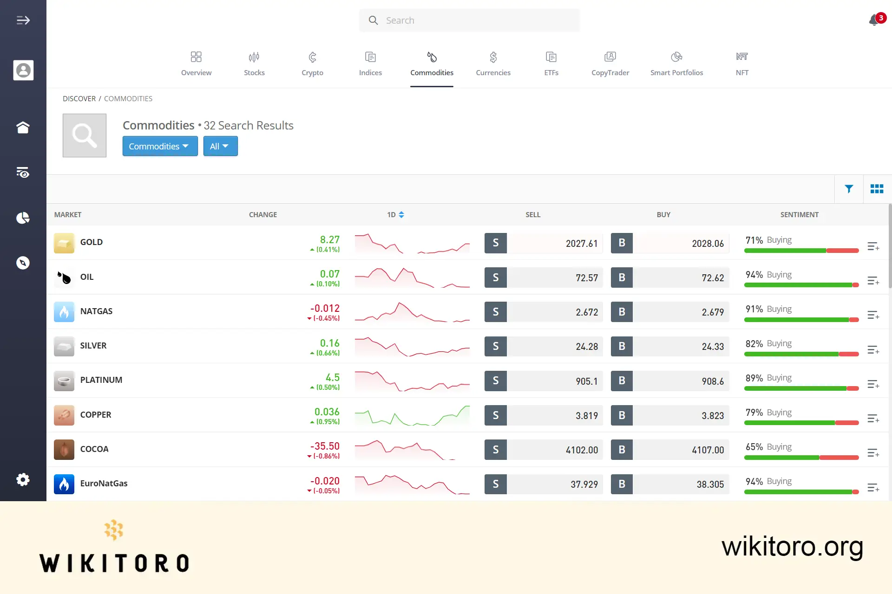Expand the All filter dropdown
This screenshot has height=594, width=892.
[220, 145]
